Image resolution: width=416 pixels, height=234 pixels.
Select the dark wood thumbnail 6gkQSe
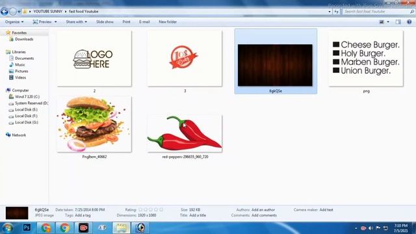coord(275,65)
